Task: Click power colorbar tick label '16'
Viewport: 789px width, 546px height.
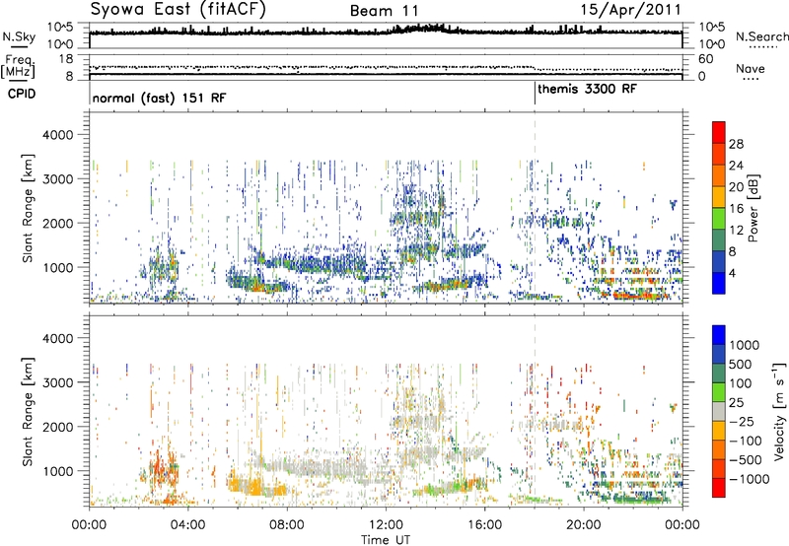Action: point(736,209)
